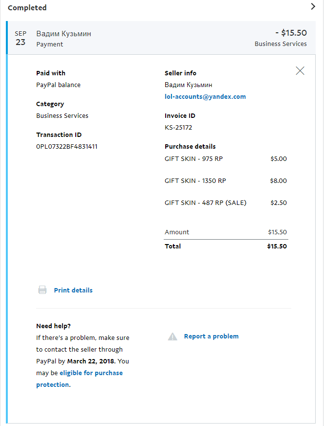Viewport: 324px width, 426px height.
Task: Click the Report a problem link
Action: tap(211, 336)
